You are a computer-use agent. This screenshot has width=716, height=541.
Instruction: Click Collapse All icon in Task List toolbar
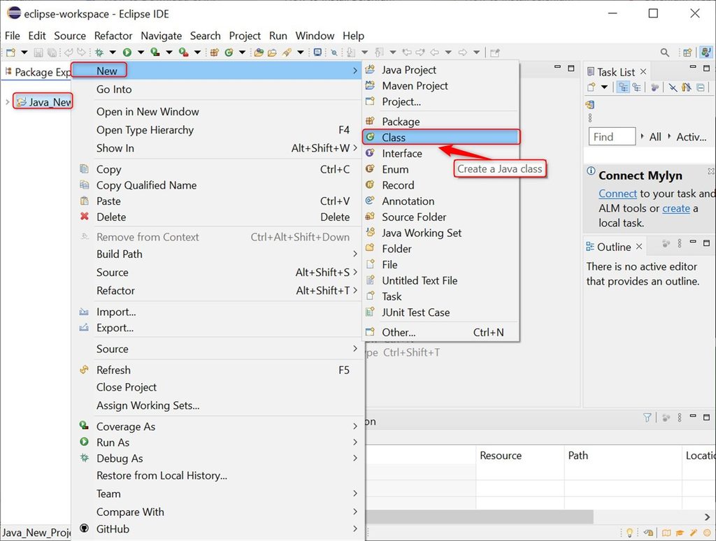(x=701, y=87)
